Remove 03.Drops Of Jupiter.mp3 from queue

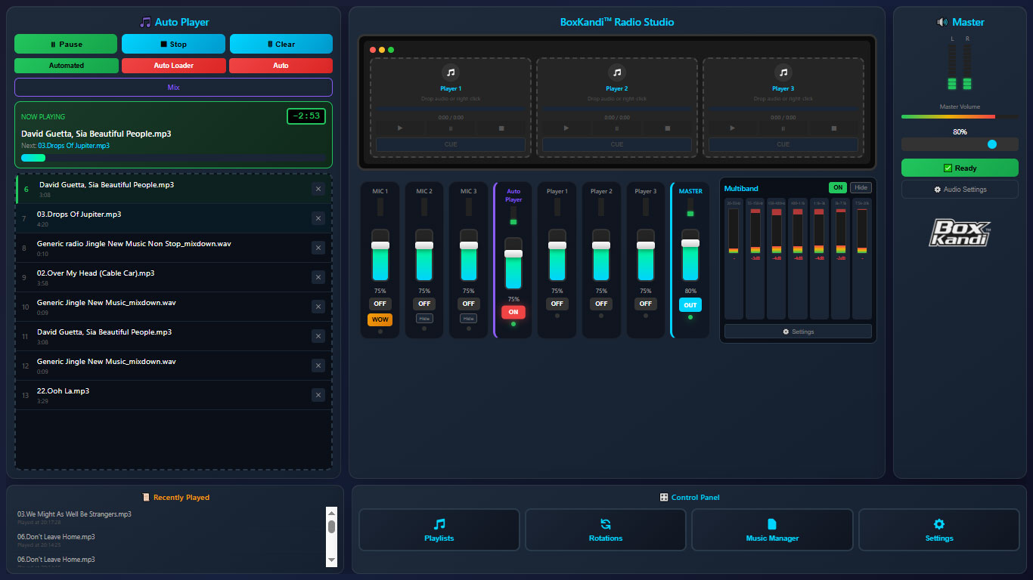click(x=318, y=218)
